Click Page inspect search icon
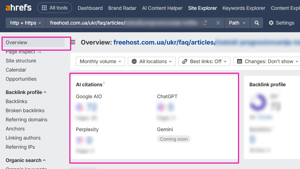 39,52
